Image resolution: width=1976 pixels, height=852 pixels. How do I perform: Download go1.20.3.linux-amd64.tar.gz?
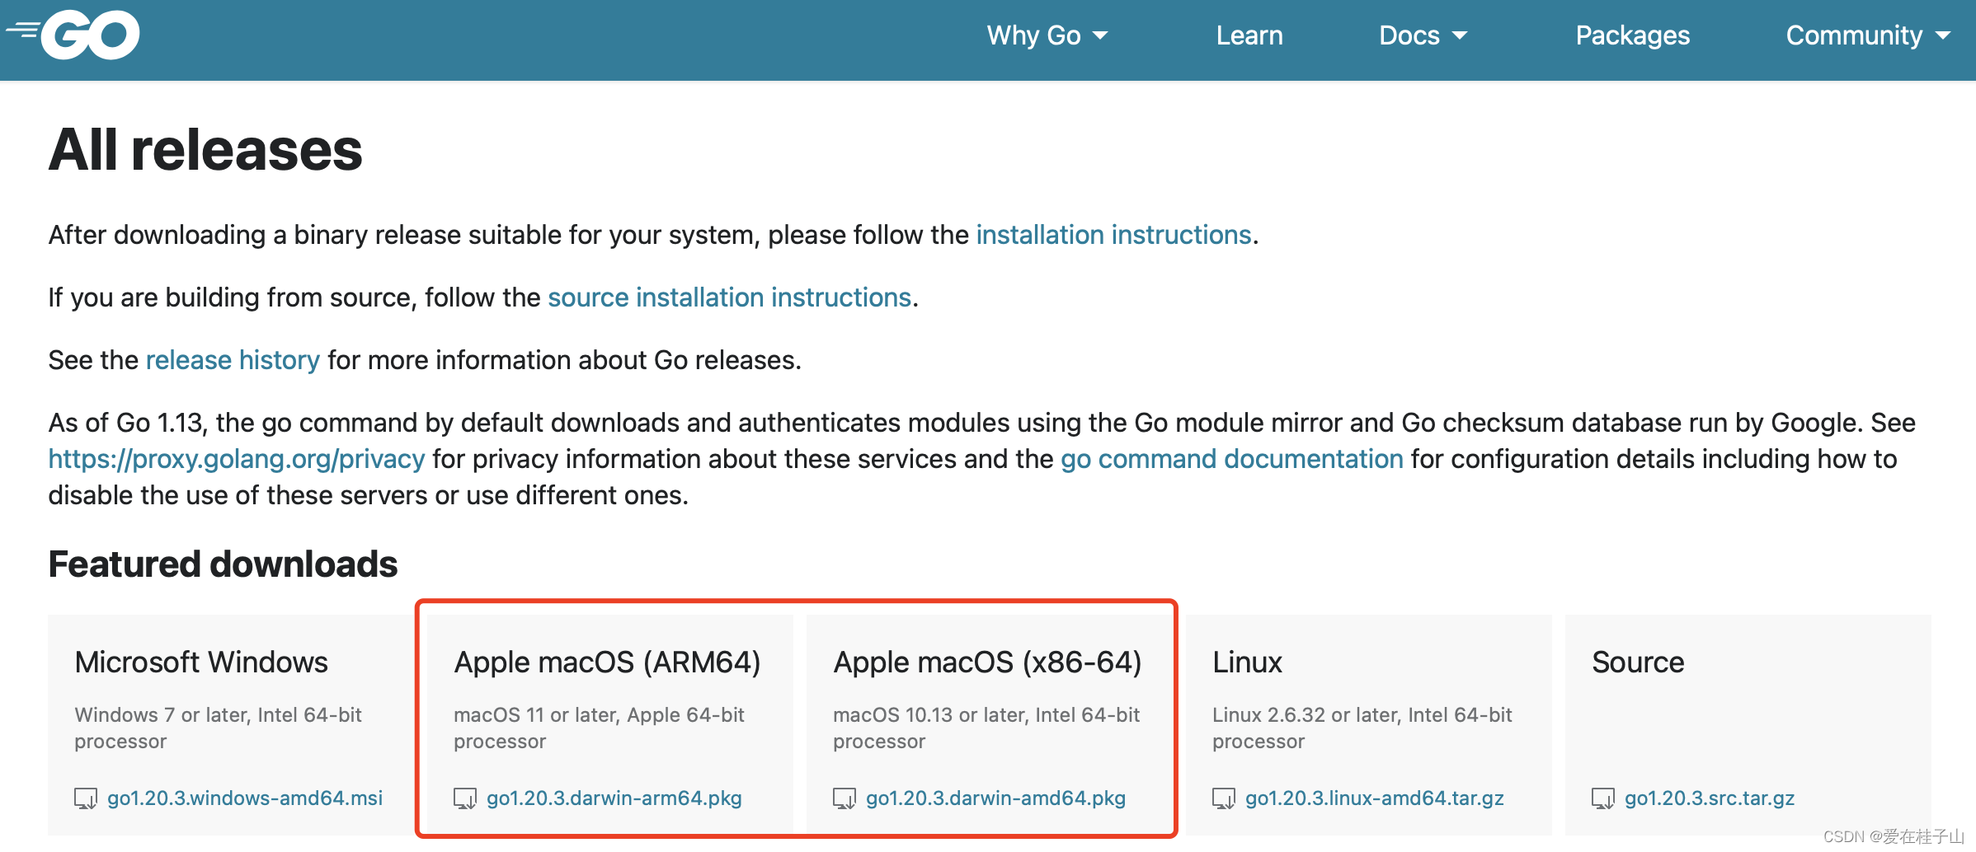[x=1375, y=798]
